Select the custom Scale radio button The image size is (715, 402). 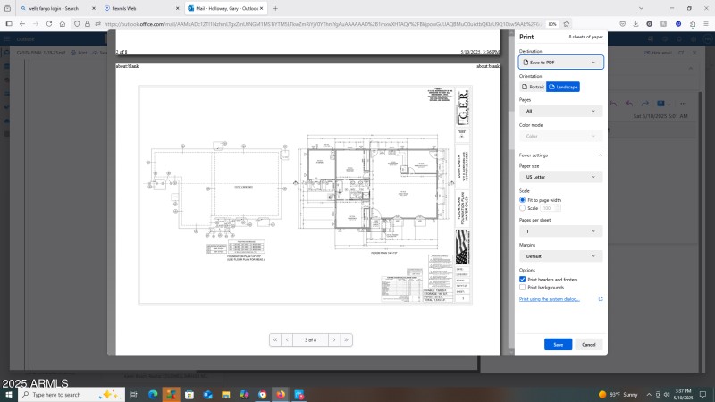523,208
